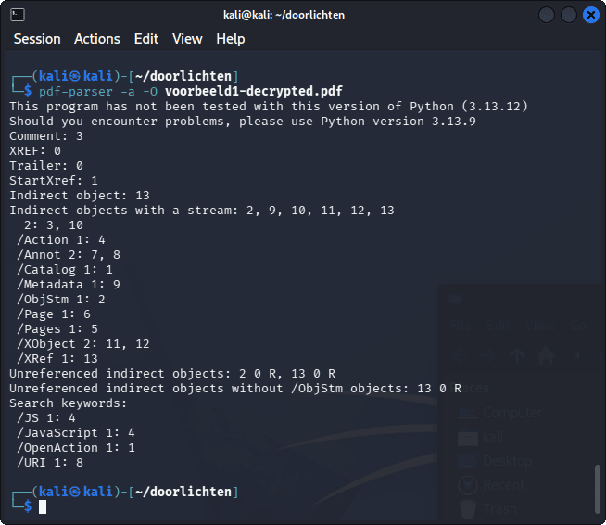This screenshot has width=606, height=525.
Task: Click the '/JS 1: 4' line
Action: [x=46, y=417]
